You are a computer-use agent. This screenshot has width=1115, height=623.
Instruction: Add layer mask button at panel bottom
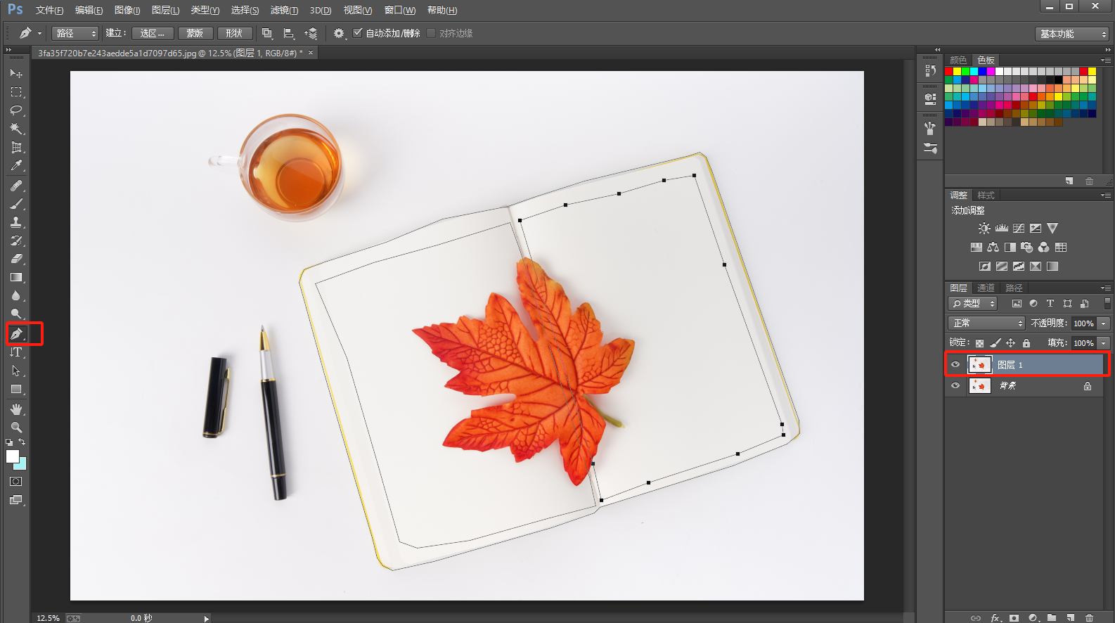[1014, 617]
